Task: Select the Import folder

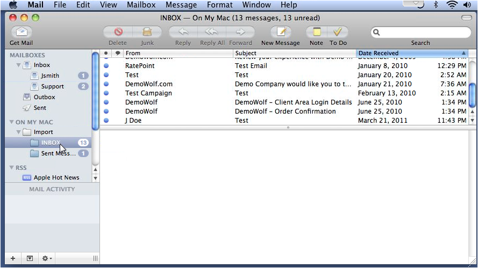Action: (43, 132)
